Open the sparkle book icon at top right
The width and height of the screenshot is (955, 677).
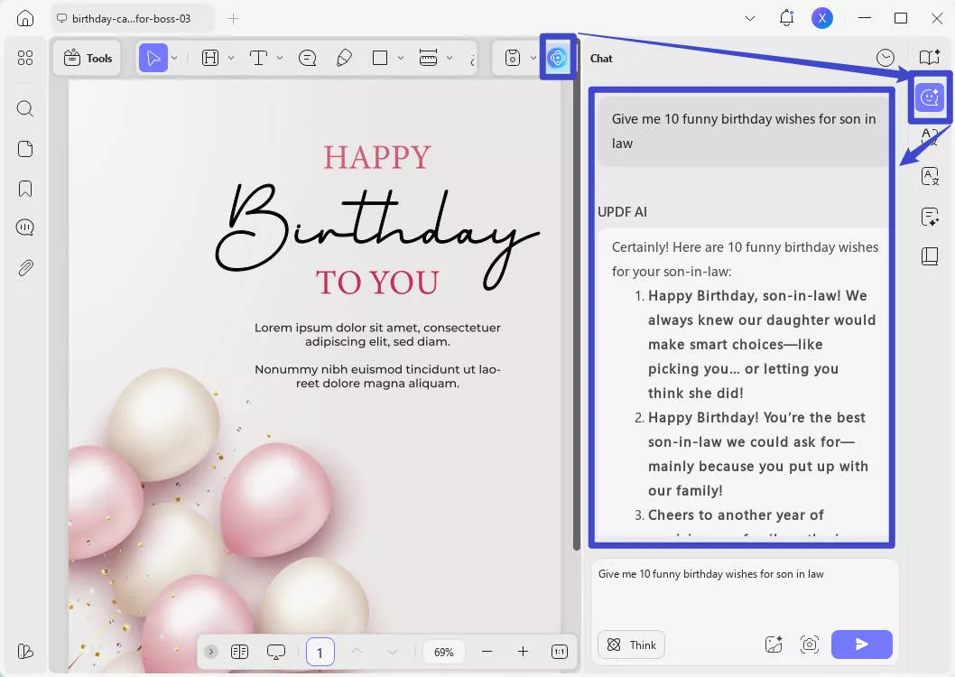(930, 57)
